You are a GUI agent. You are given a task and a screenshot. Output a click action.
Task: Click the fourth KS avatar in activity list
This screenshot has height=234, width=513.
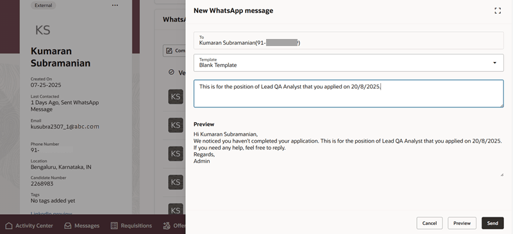coord(176,182)
